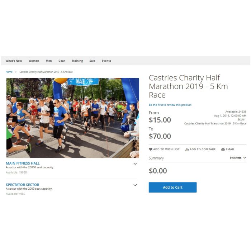Expand the Spectator Sector chevron
The height and width of the screenshot is (251, 251).
(135, 185)
